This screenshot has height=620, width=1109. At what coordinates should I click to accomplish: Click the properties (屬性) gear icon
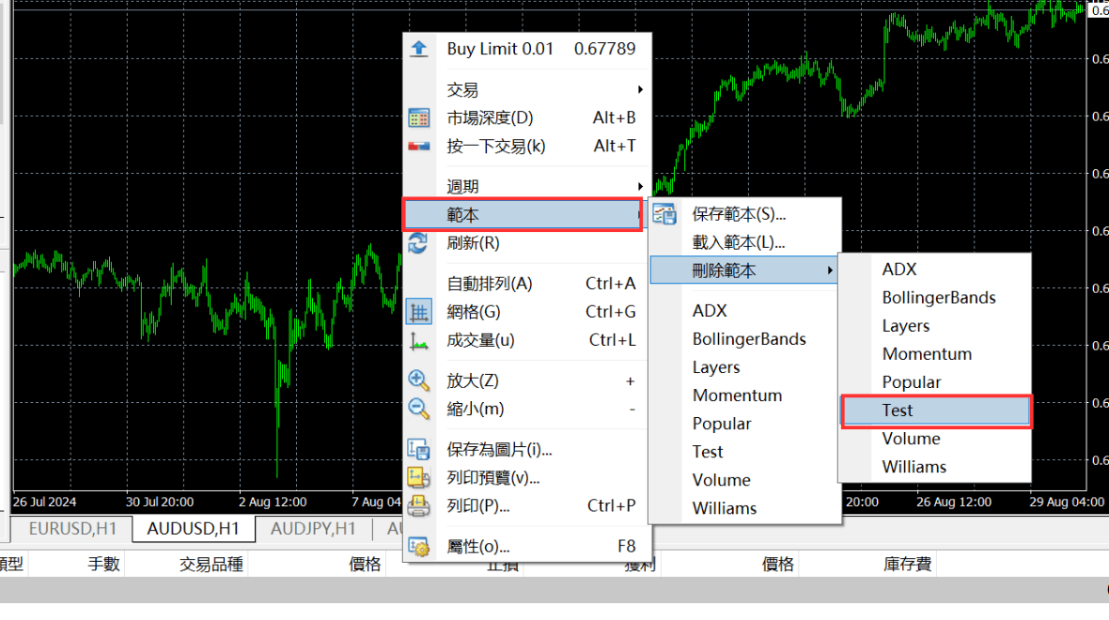point(419,547)
